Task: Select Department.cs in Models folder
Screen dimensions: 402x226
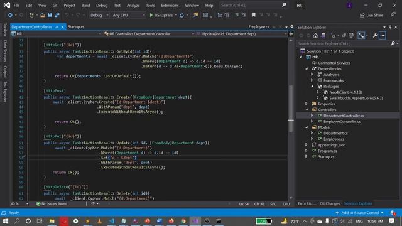Action: click(335, 133)
